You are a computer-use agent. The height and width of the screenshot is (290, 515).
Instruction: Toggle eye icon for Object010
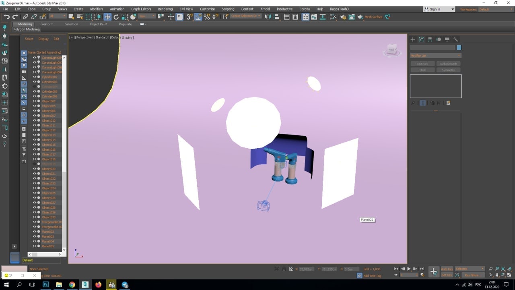pyautogui.click(x=34, y=120)
